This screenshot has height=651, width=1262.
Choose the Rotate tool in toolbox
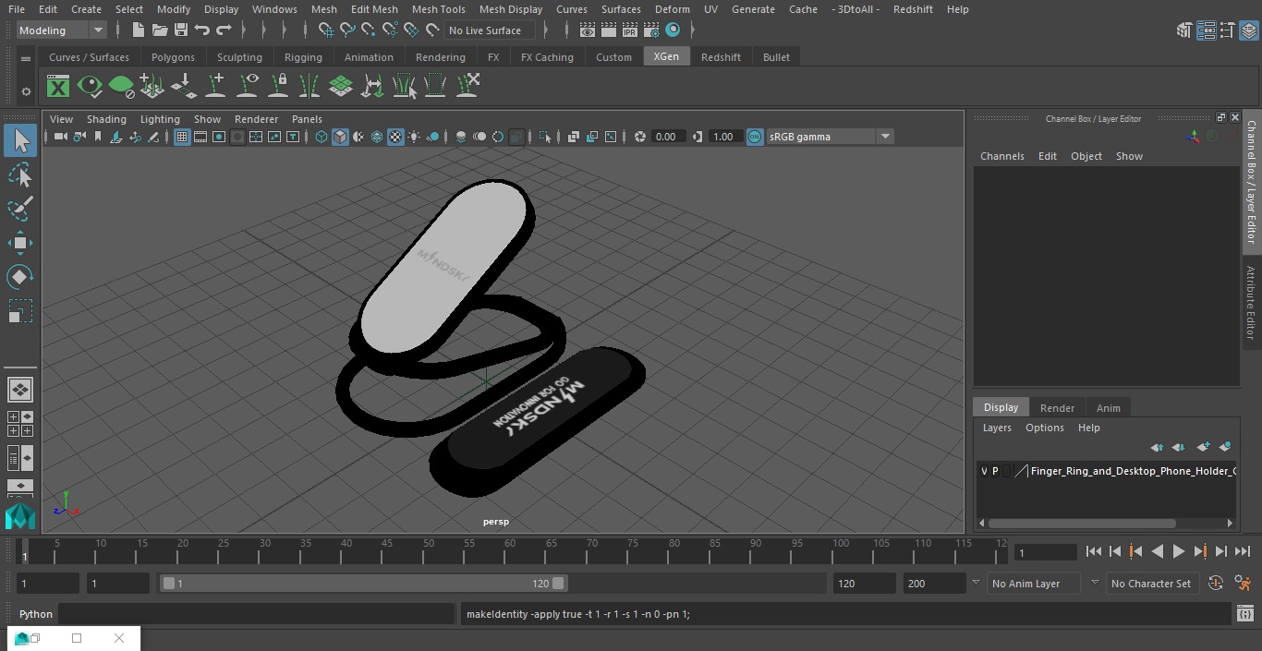click(x=20, y=277)
